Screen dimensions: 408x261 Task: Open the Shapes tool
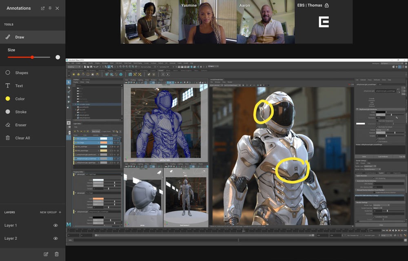(x=33, y=73)
